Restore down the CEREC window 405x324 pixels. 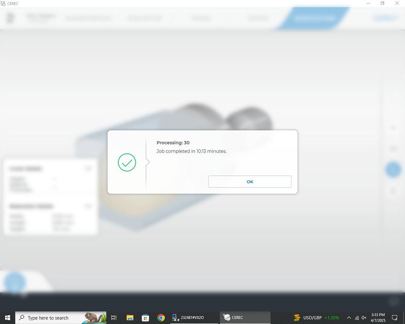pyautogui.click(x=382, y=3)
